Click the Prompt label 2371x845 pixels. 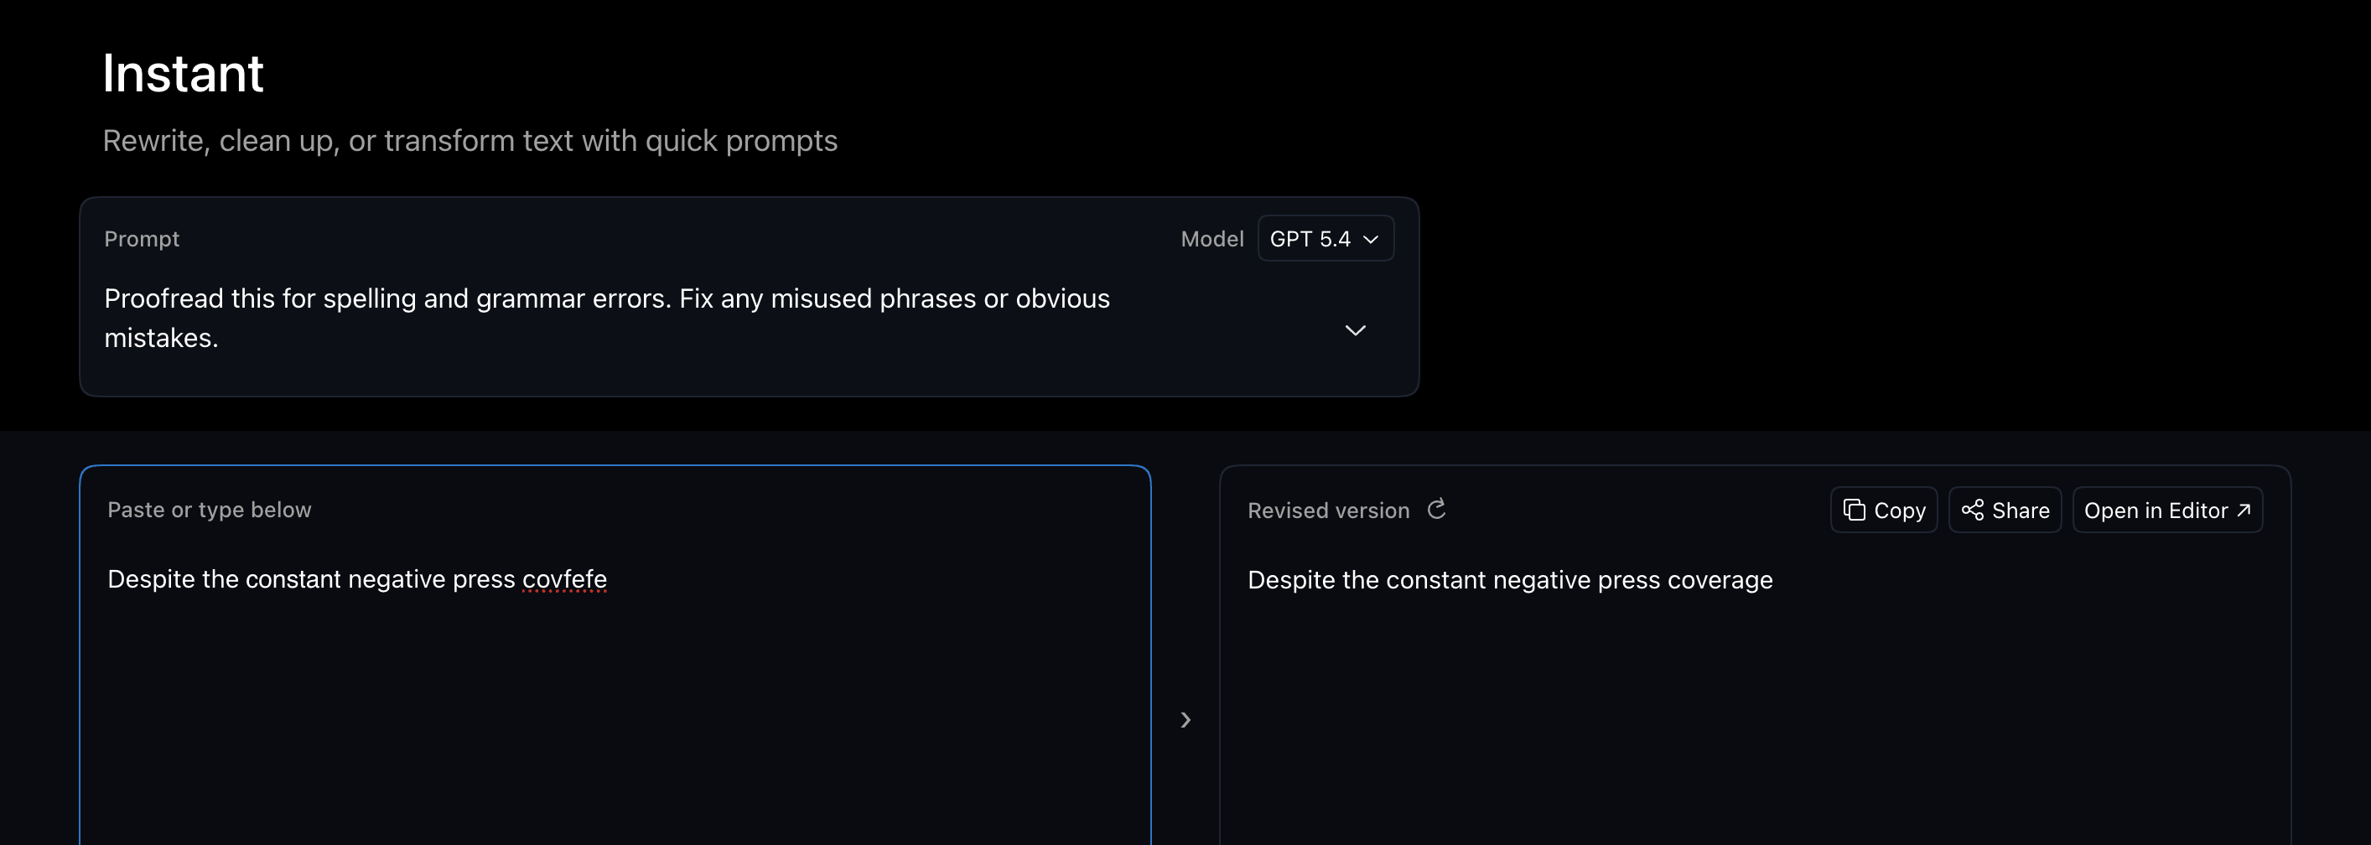[x=141, y=239]
